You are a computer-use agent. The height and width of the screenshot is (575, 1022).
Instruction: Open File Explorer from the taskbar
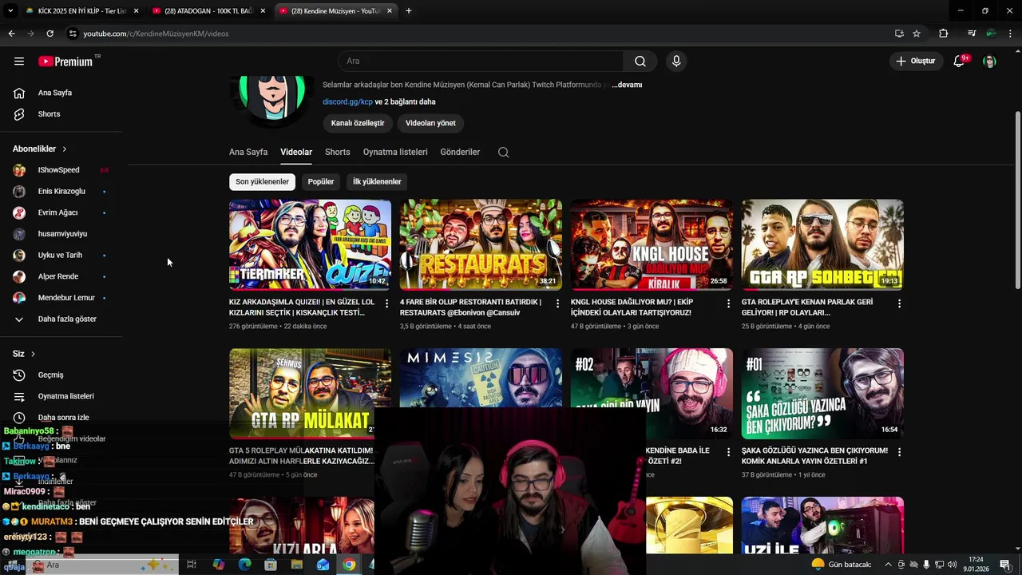point(297,565)
